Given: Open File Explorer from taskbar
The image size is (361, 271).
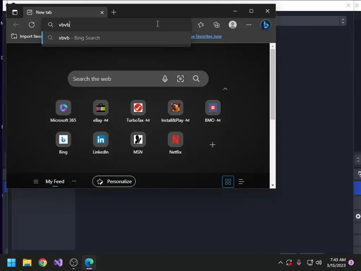Looking at the screenshot, I should [x=27, y=263].
